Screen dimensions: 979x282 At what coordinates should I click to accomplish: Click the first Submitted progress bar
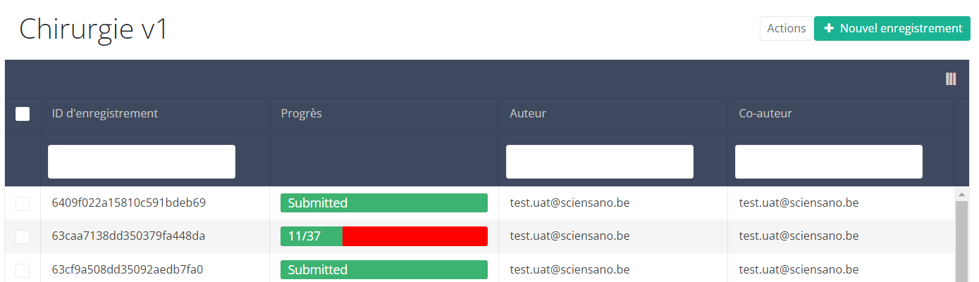pyautogui.click(x=384, y=203)
